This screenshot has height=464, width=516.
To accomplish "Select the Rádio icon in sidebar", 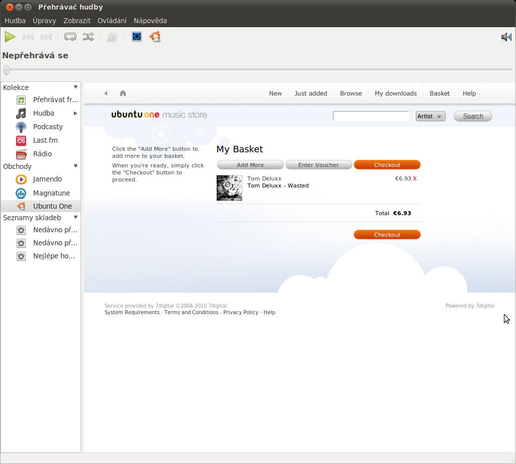I will coord(21,154).
